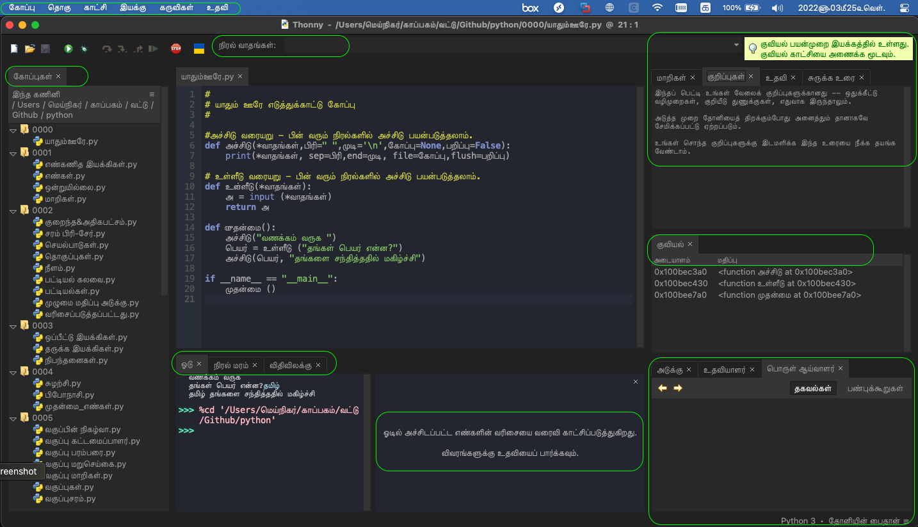Viewport: 918px width, 527px height.
Task: Open macOS Control Center icon
Action: click(x=904, y=8)
